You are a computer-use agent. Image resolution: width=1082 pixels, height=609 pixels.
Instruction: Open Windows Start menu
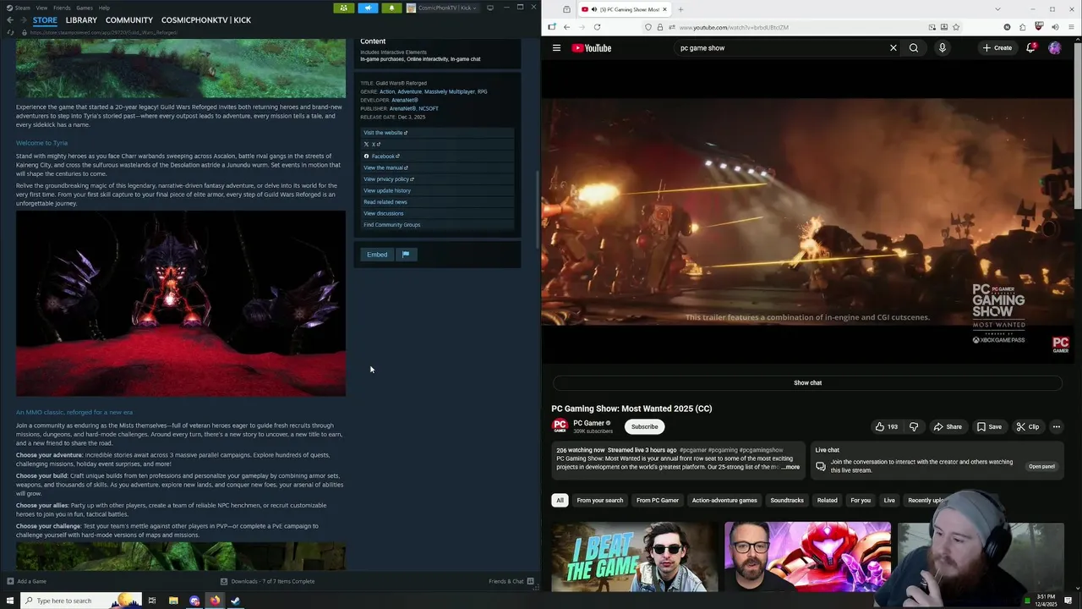10,601
